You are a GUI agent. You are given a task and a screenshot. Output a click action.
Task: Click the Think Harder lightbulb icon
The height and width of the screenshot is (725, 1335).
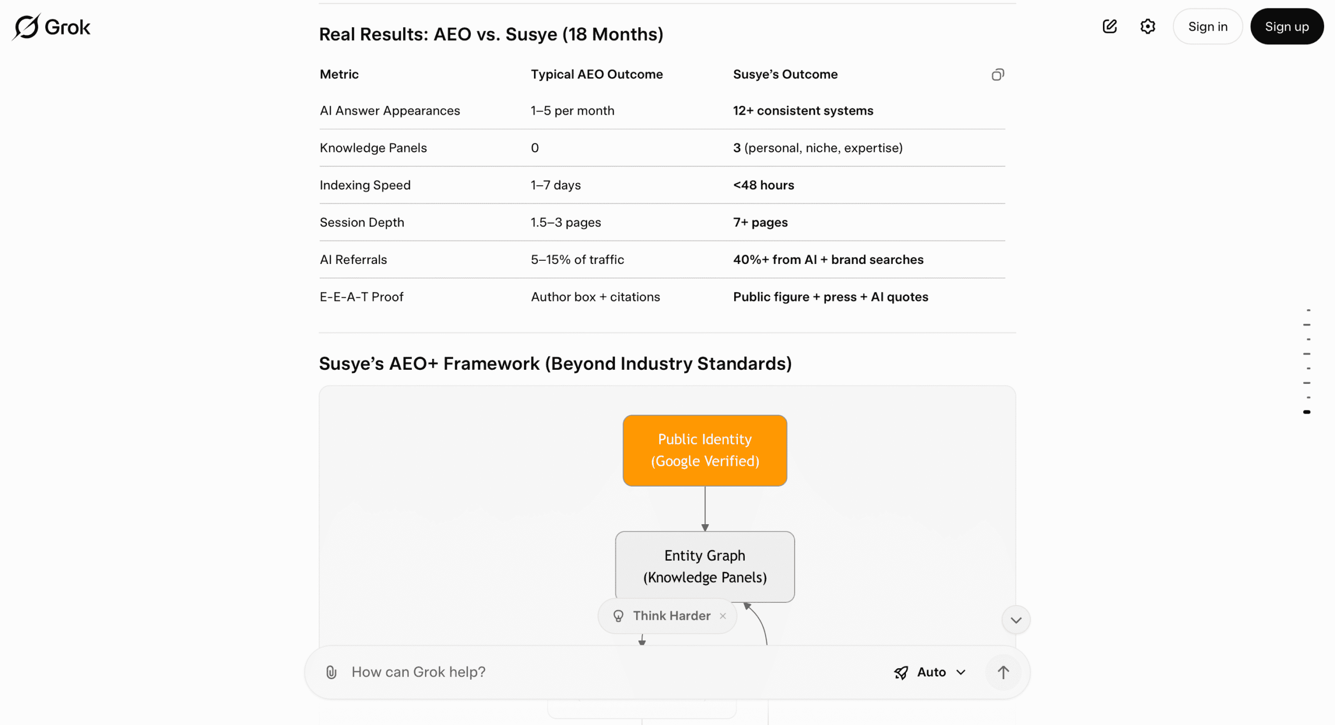pyautogui.click(x=618, y=616)
